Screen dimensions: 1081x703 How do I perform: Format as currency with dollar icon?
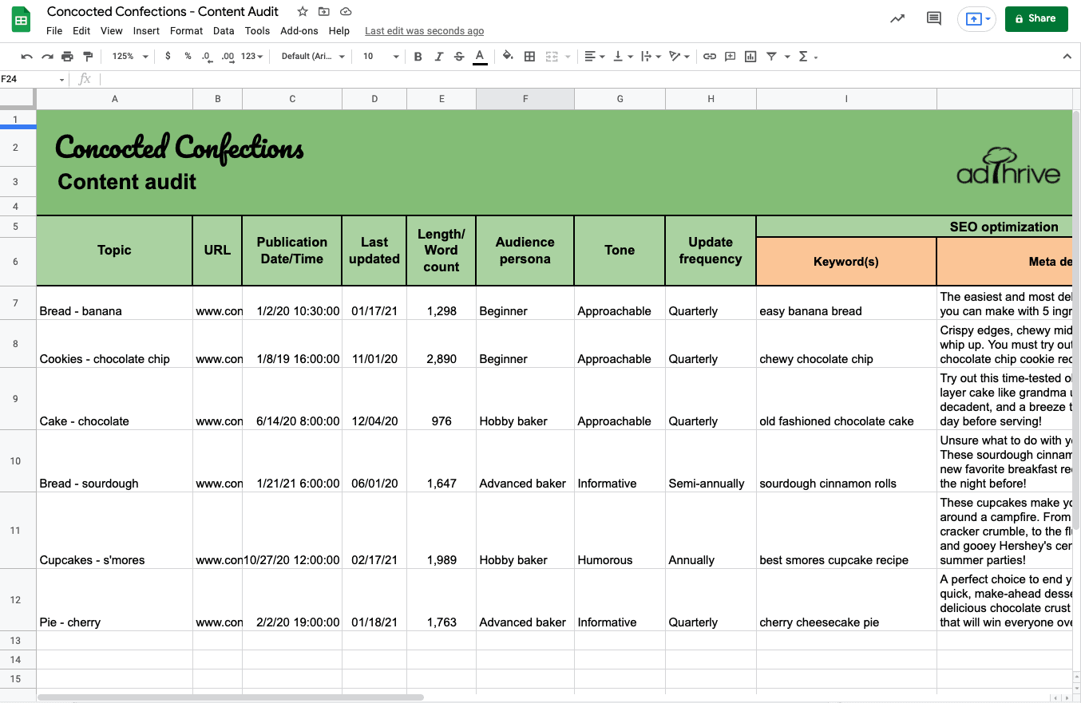[x=168, y=57]
